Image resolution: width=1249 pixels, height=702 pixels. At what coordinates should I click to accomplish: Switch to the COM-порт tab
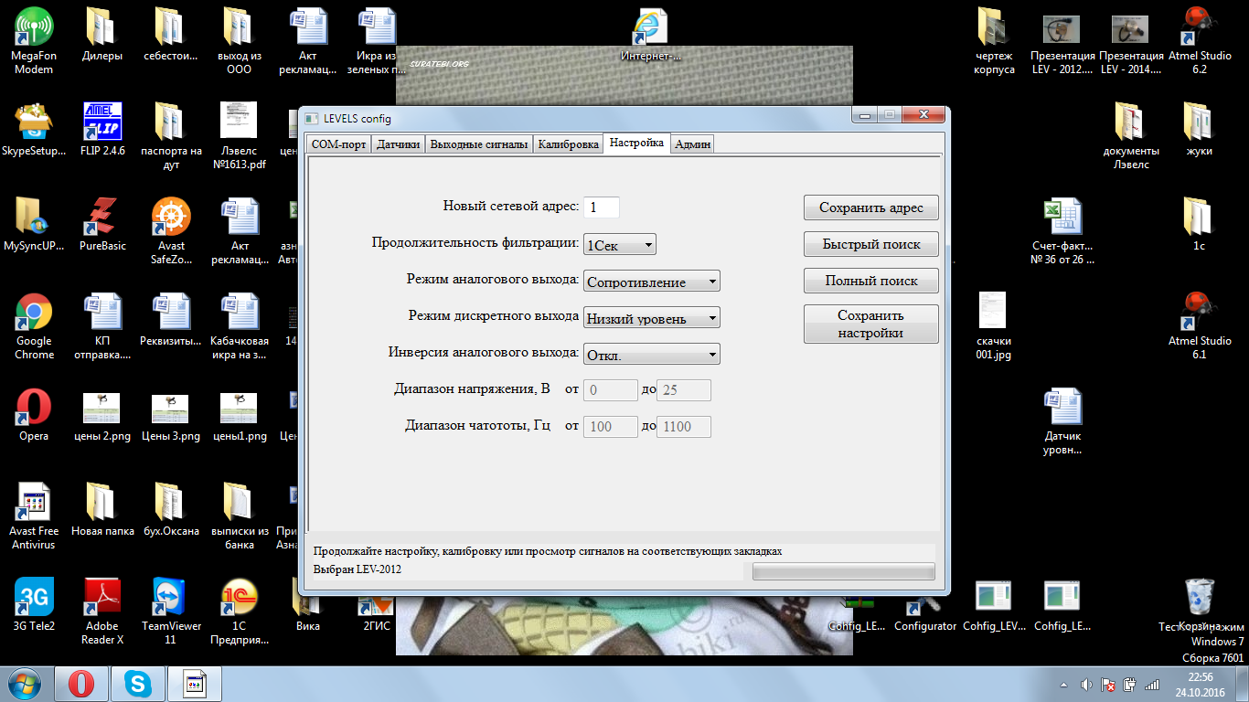click(x=338, y=144)
